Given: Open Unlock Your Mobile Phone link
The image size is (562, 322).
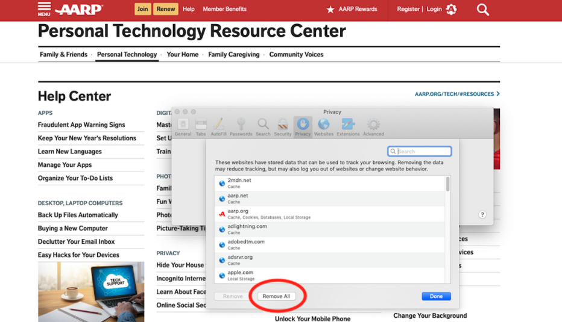Looking at the screenshot, I should [312, 318].
